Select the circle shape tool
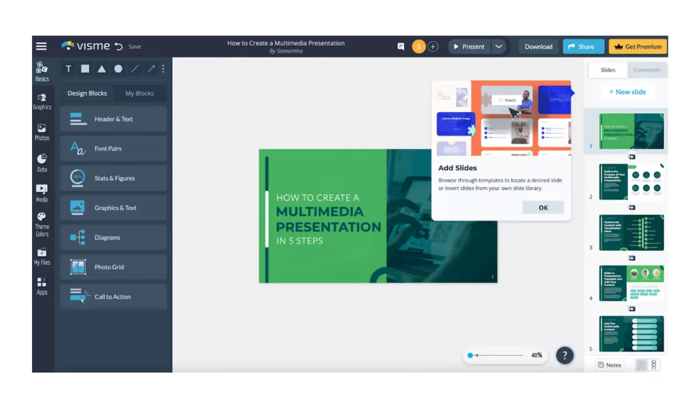Viewport: 700px width, 408px height. point(118,68)
